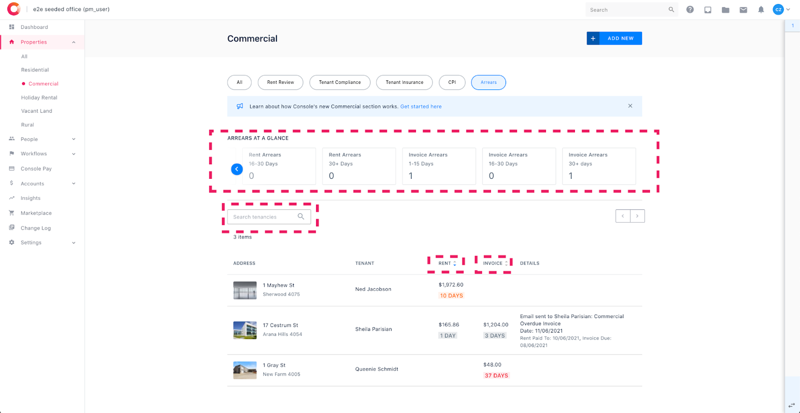This screenshot has width=800, height=413.
Task: Click the announcement megaphone icon
Action: [x=240, y=106]
